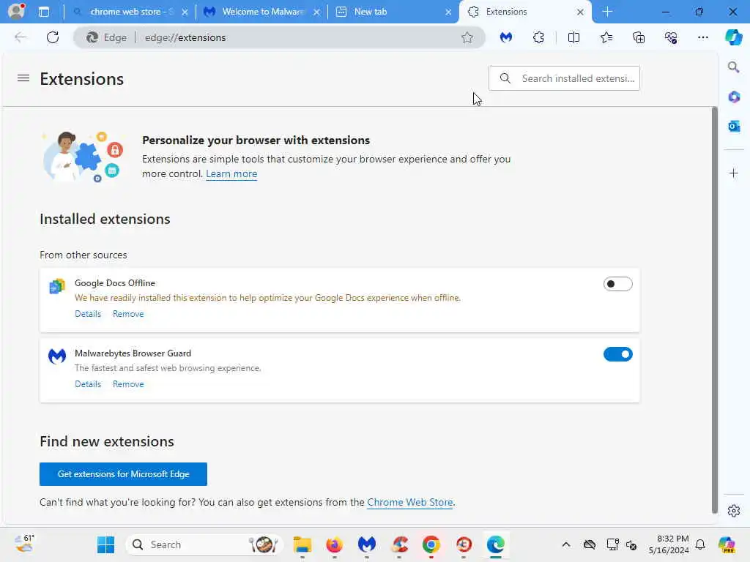Close the New tab tab

[x=448, y=12]
